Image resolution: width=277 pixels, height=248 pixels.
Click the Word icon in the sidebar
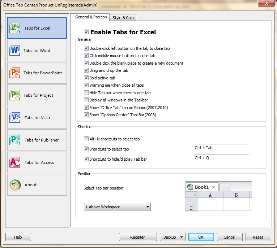[15, 50]
